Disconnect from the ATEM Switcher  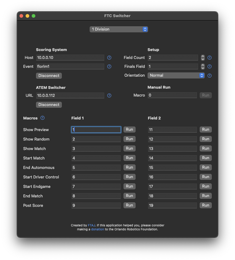[x=49, y=104]
